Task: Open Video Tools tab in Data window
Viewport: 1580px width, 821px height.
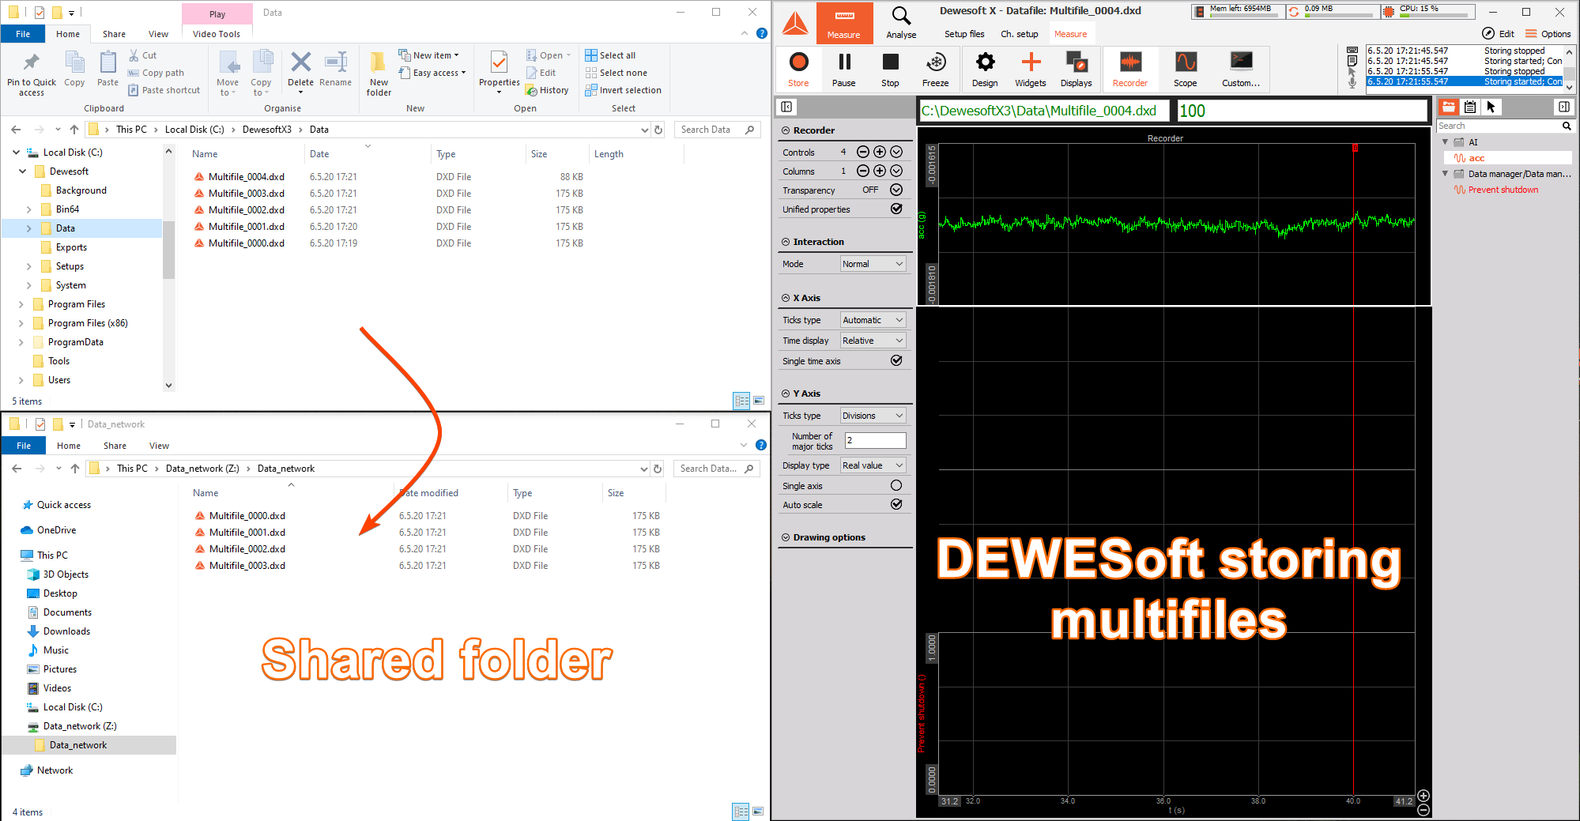Action: (217, 34)
